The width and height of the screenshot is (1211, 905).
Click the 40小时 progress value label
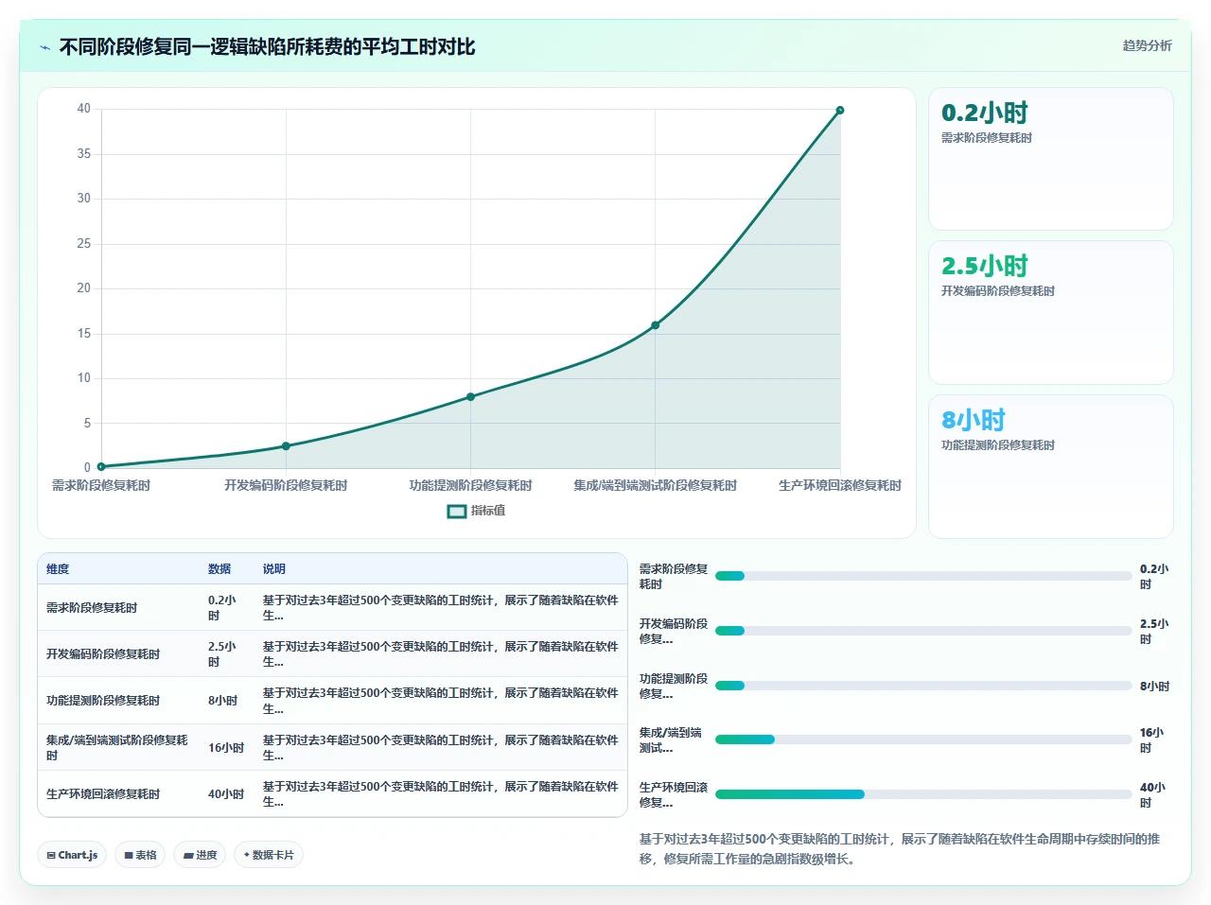coord(1153,795)
